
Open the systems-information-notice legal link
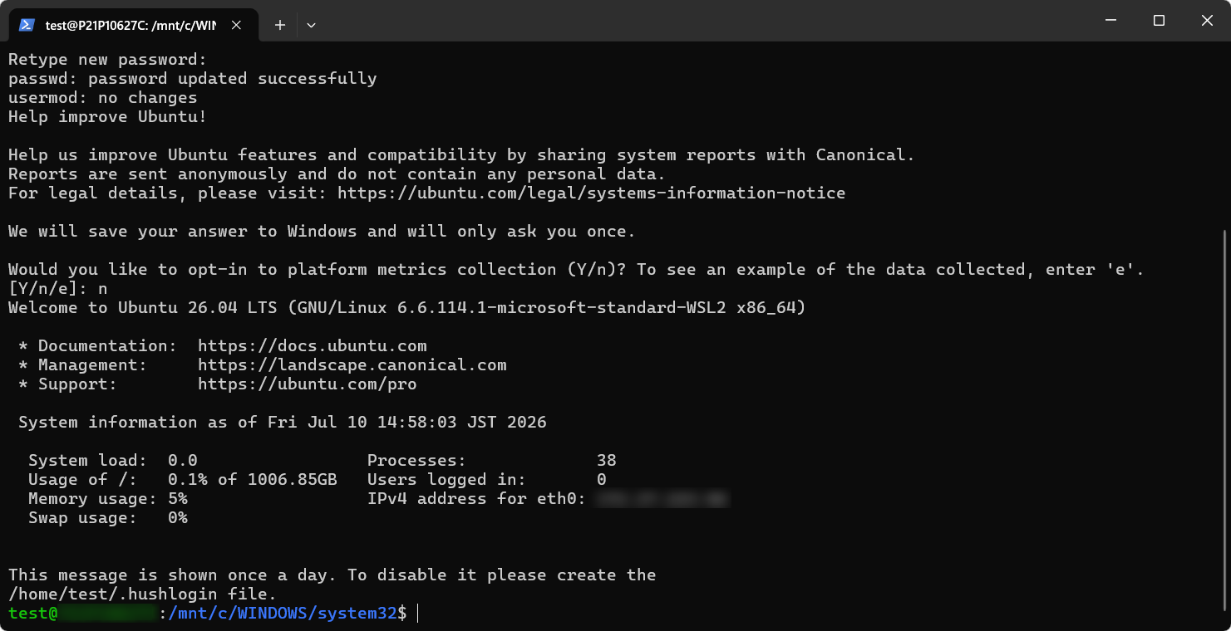pyautogui.click(x=591, y=193)
